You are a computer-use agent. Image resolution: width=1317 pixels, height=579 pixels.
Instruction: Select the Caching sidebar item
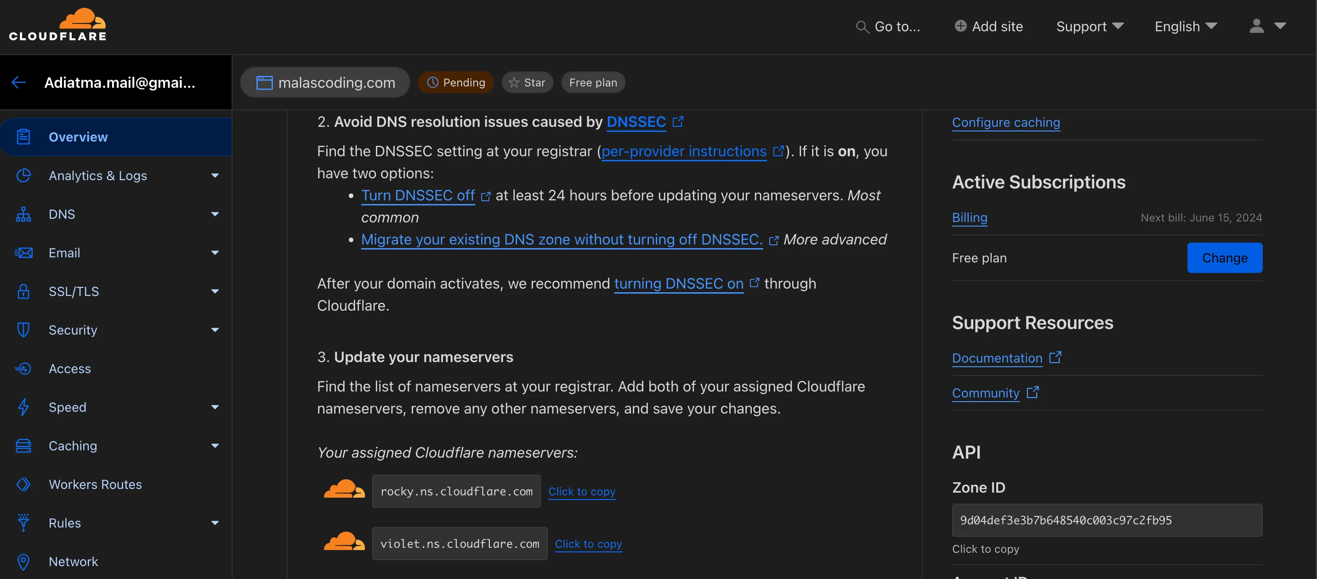point(116,446)
